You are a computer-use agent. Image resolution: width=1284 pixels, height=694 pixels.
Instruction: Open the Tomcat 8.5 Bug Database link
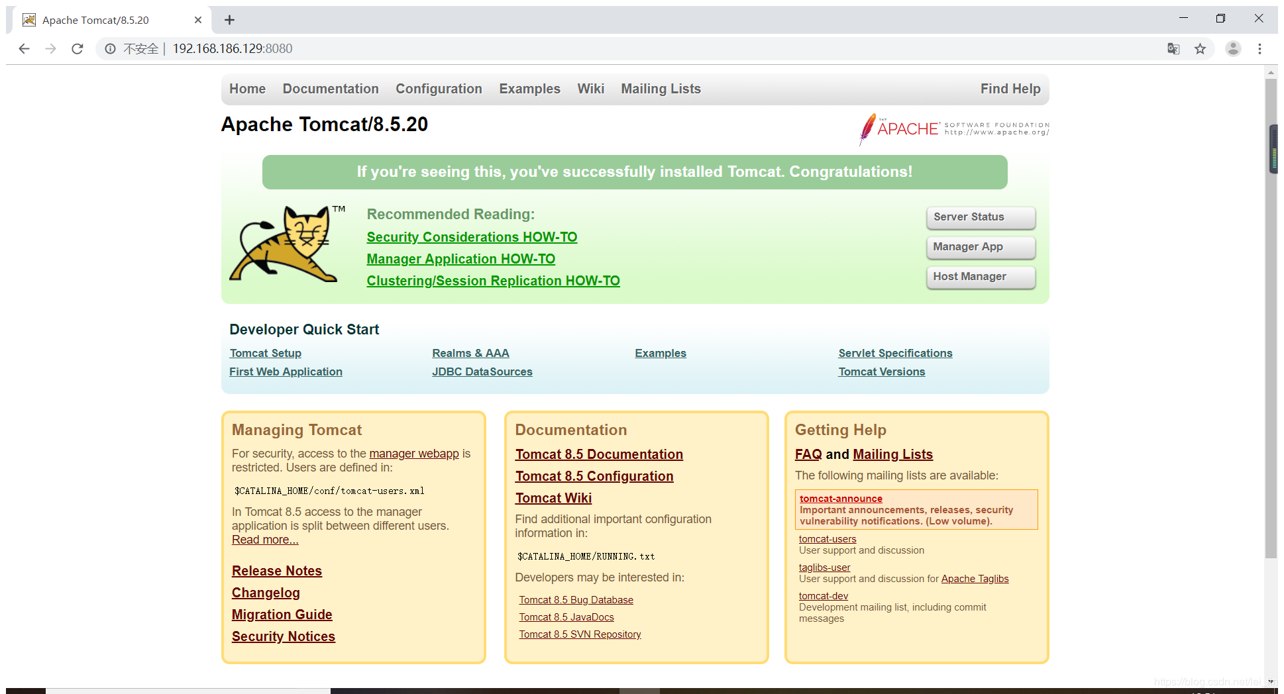pyautogui.click(x=576, y=600)
